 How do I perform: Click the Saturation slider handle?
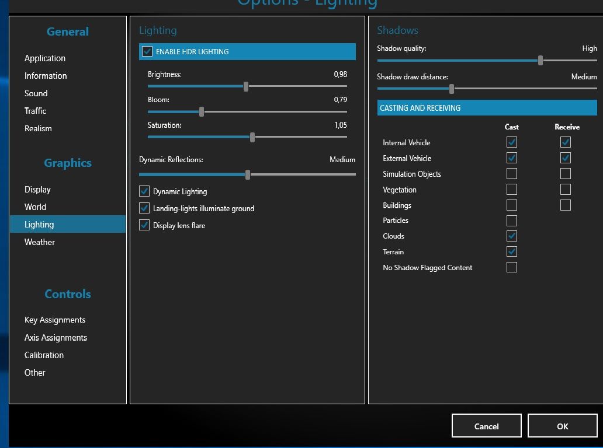point(252,137)
